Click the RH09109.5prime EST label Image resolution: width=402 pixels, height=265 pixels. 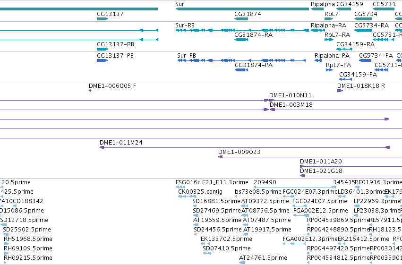(x=28, y=248)
